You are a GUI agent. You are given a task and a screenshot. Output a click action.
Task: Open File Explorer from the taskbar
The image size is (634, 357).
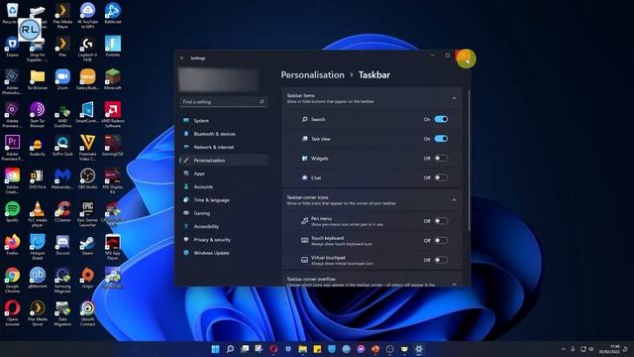pos(302,349)
